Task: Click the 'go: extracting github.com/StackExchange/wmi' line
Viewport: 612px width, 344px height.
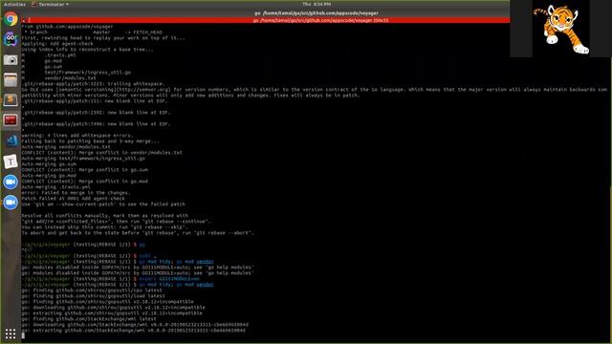Action: (x=134, y=331)
